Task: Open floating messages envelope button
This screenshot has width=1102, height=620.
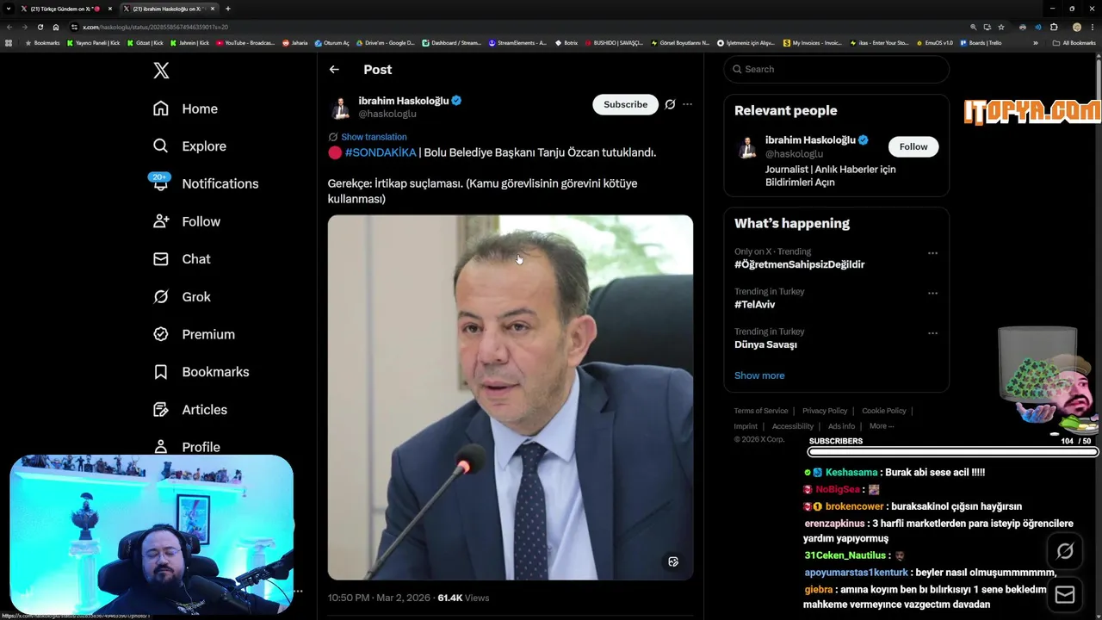Action: pyautogui.click(x=1065, y=595)
